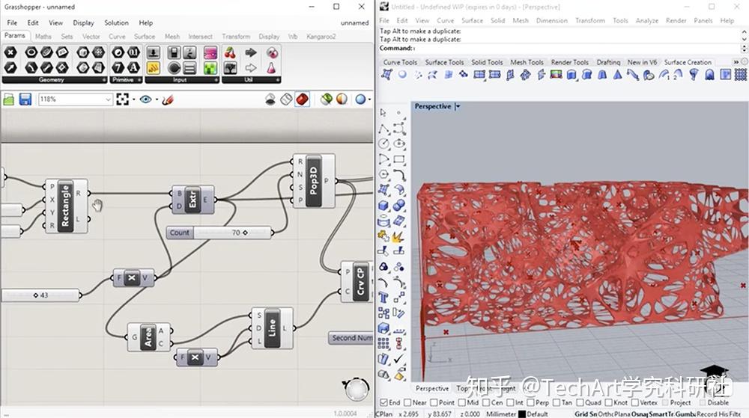The image size is (749, 418).
Task: Click the document preview settings sphere icon
Action: (x=342, y=99)
